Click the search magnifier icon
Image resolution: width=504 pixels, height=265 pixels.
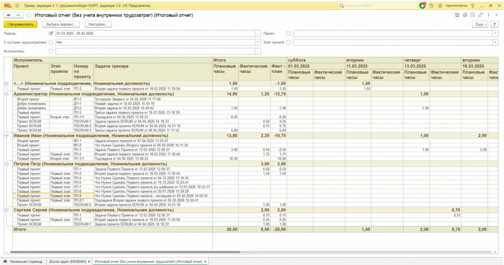tap(342, 6)
